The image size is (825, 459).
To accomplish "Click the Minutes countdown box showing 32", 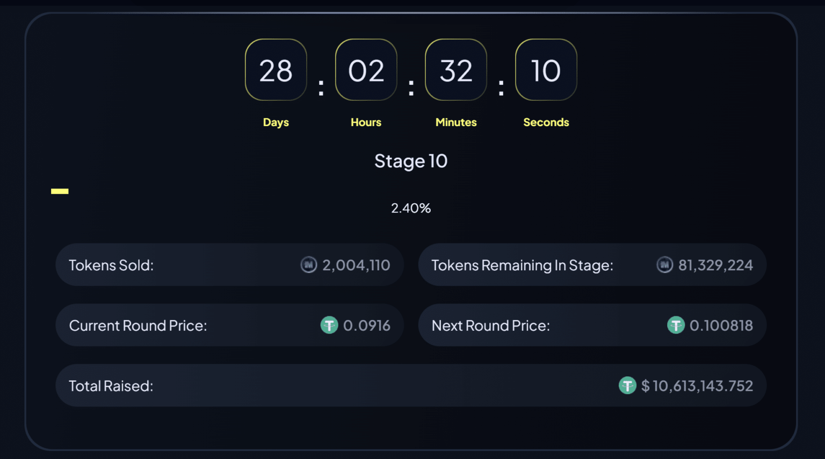I will click(455, 70).
